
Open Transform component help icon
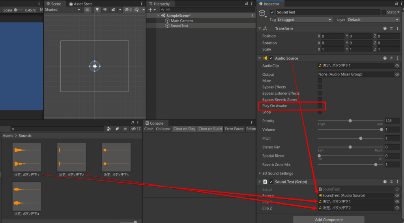(x=385, y=28)
